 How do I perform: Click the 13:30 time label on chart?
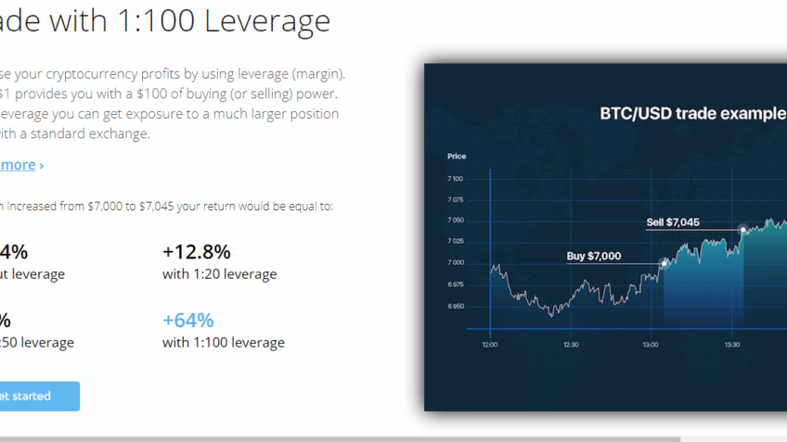[732, 345]
